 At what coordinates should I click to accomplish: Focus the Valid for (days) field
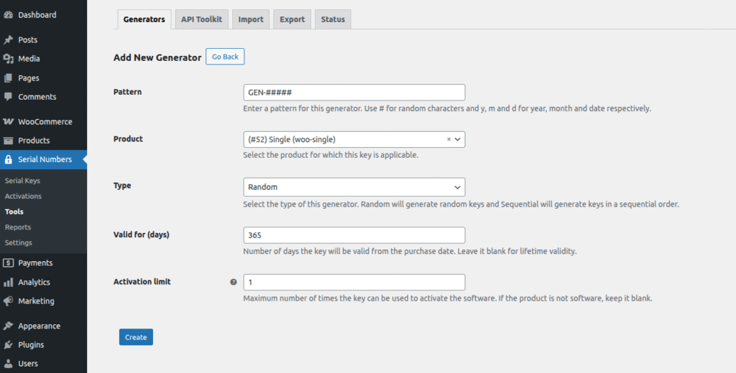click(x=354, y=235)
